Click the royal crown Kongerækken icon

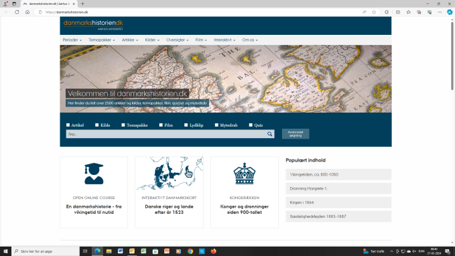(245, 174)
